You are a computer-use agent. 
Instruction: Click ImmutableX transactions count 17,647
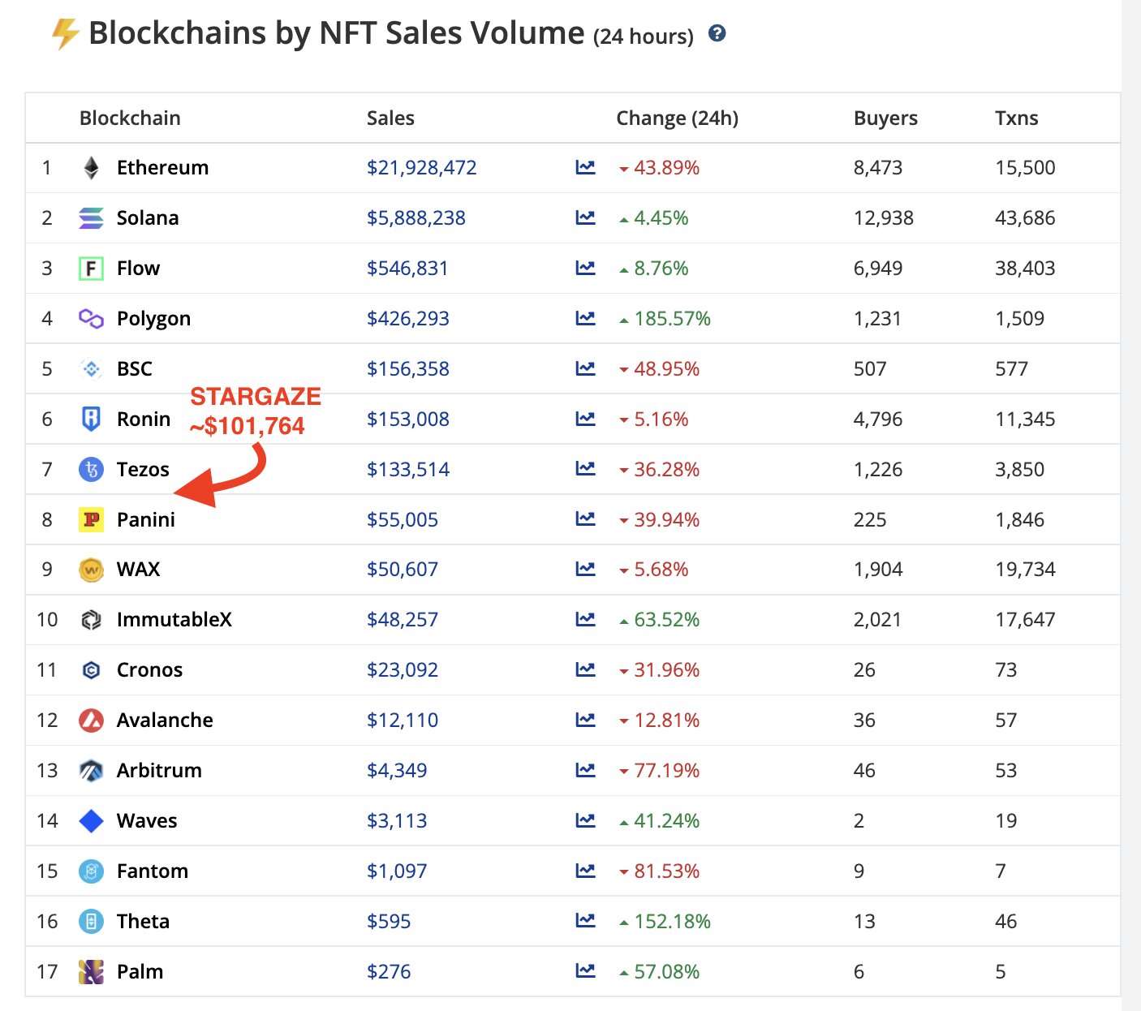1025,620
